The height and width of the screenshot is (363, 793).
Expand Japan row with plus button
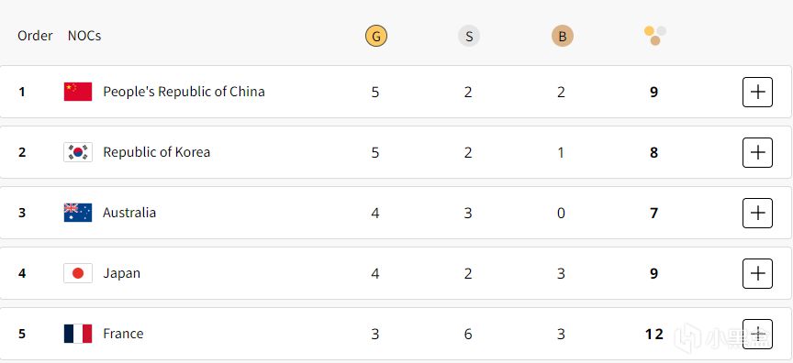(757, 274)
